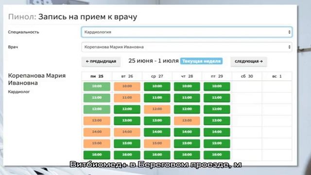Book the 16:00 slot on Monday 25

coord(97,155)
